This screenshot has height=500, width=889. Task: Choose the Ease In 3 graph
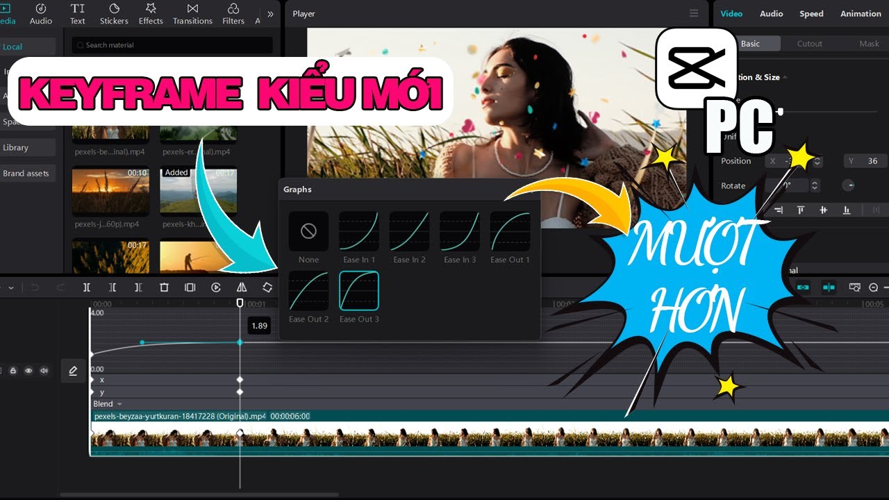coord(460,231)
